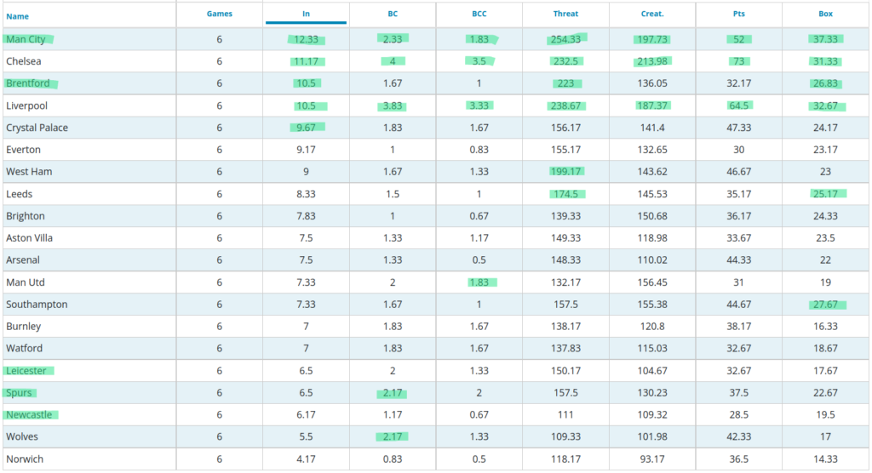The width and height of the screenshot is (872, 473).
Task: Select the Brentford team name
Action: (28, 83)
